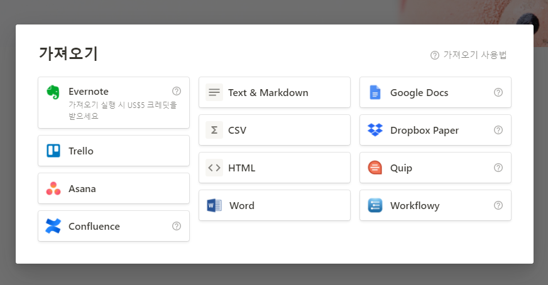
Task: Choose Text & Markdown import
Action: pos(275,92)
